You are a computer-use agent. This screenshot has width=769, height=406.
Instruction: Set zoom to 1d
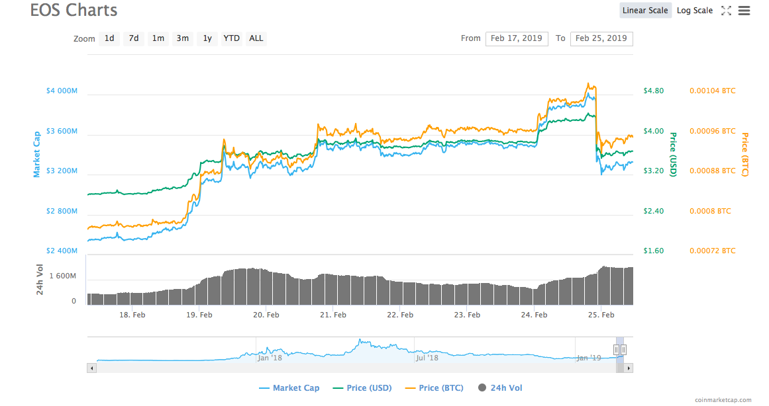[x=109, y=38]
